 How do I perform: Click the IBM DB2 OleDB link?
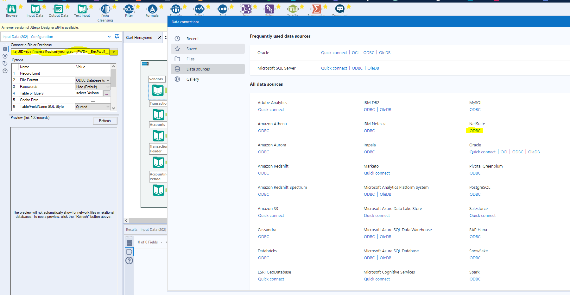pyautogui.click(x=385, y=110)
